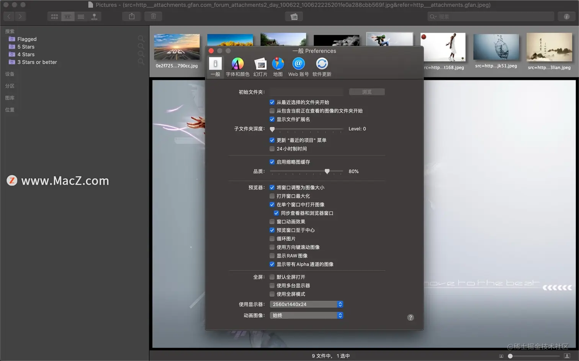Select 5 Stars in the sidebar
The height and width of the screenshot is (361, 579).
26,47
